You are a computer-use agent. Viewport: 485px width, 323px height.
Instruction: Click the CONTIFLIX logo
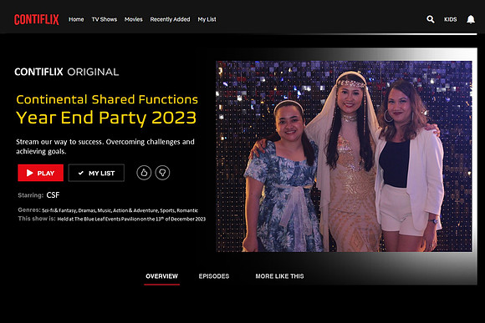(37, 19)
